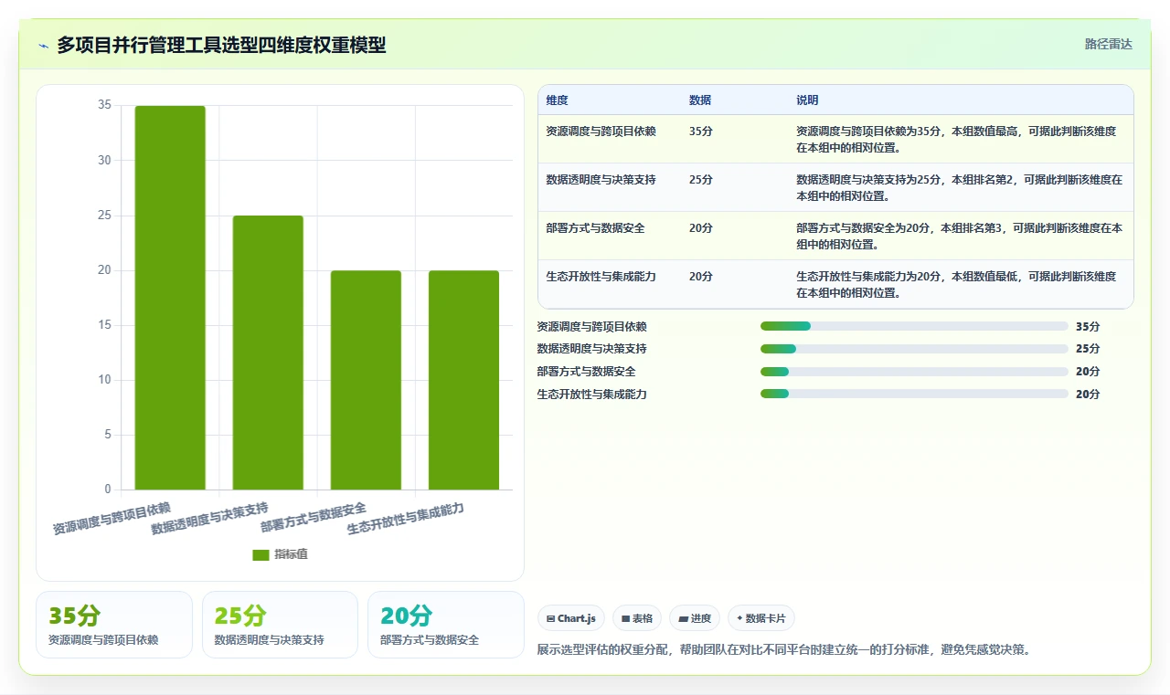Click the 路径雷达 label in the header
This screenshot has height=695, width=1170.
pos(1108,44)
